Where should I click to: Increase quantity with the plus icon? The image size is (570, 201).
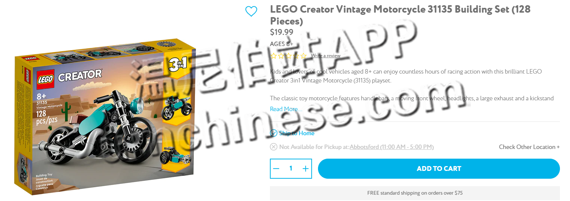(306, 169)
